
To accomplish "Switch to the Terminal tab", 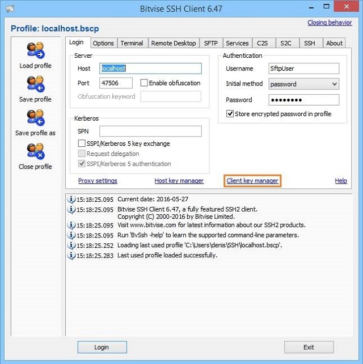I will point(132,43).
